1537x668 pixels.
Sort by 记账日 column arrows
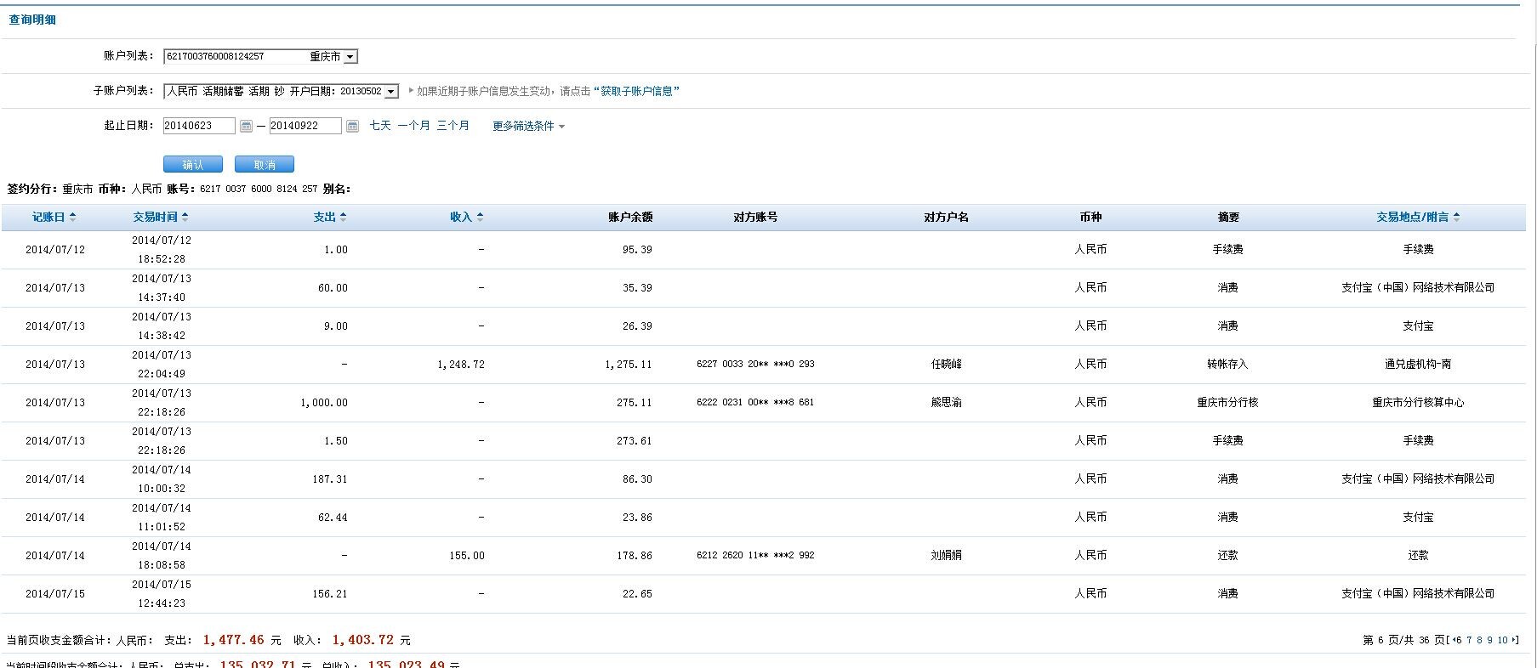click(72, 218)
